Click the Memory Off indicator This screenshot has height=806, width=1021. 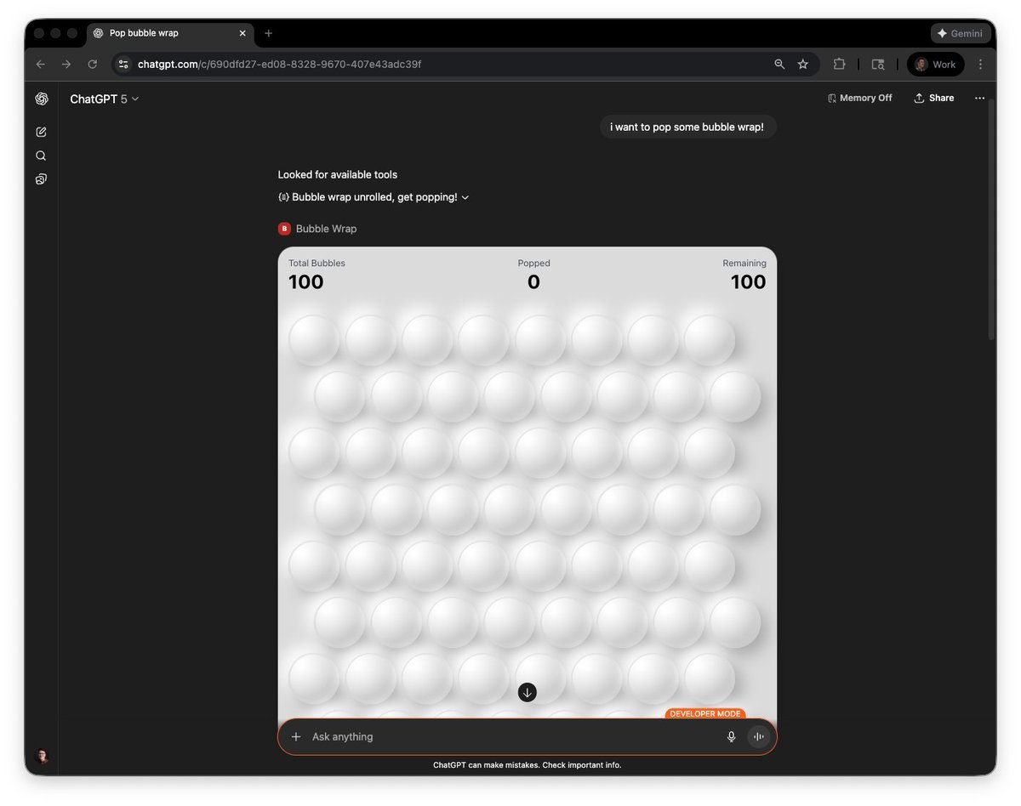(859, 98)
